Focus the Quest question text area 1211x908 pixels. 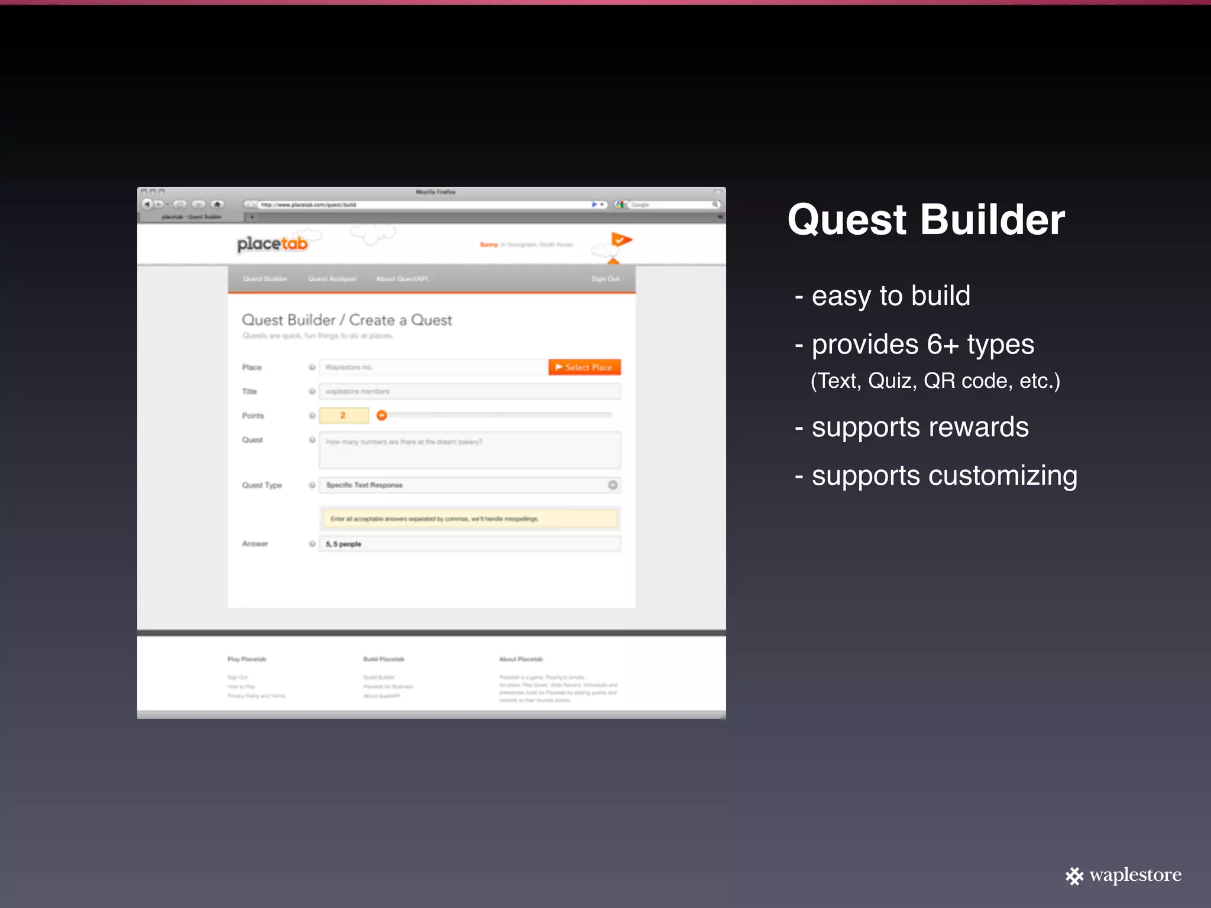(470, 450)
